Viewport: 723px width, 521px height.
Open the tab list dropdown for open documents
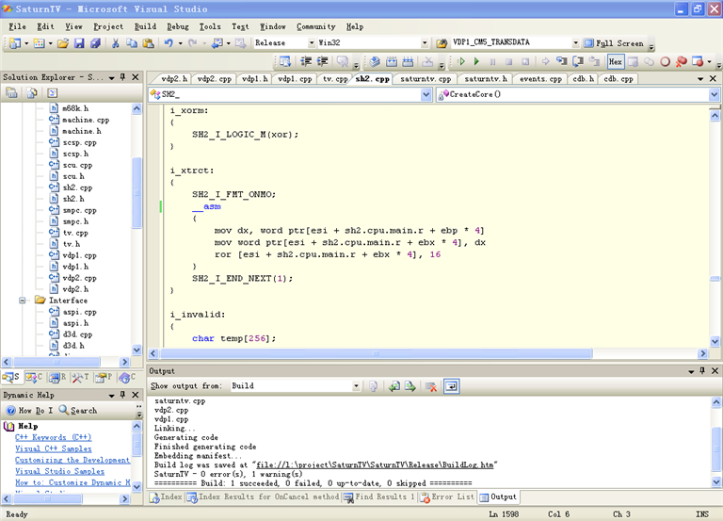[700, 79]
